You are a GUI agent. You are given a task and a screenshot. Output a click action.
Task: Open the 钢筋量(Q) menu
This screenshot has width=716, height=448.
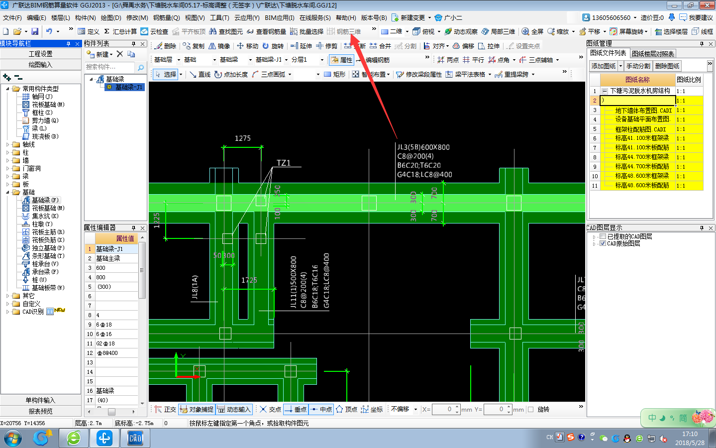pyautogui.click(x=166, y=17)
